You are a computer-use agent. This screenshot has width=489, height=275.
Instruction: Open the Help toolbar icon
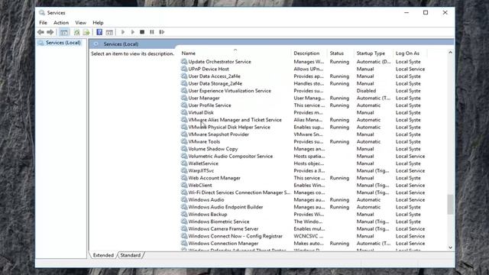(99, 32)
